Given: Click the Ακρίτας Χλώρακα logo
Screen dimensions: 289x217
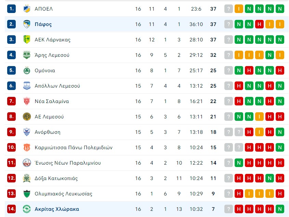Looking at the screenshot, I should pos(27,209).
